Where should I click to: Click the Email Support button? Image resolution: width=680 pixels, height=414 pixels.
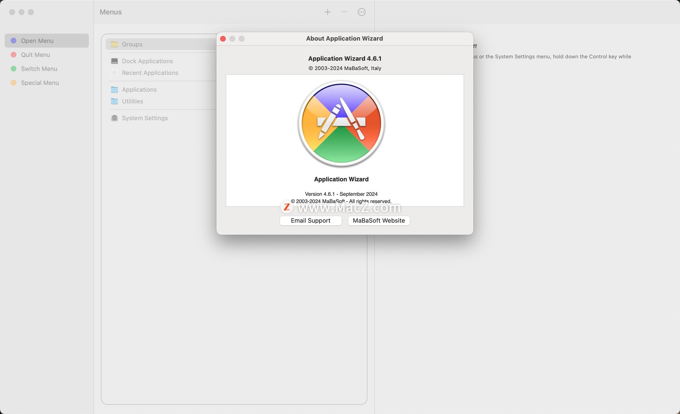[311, 220]
